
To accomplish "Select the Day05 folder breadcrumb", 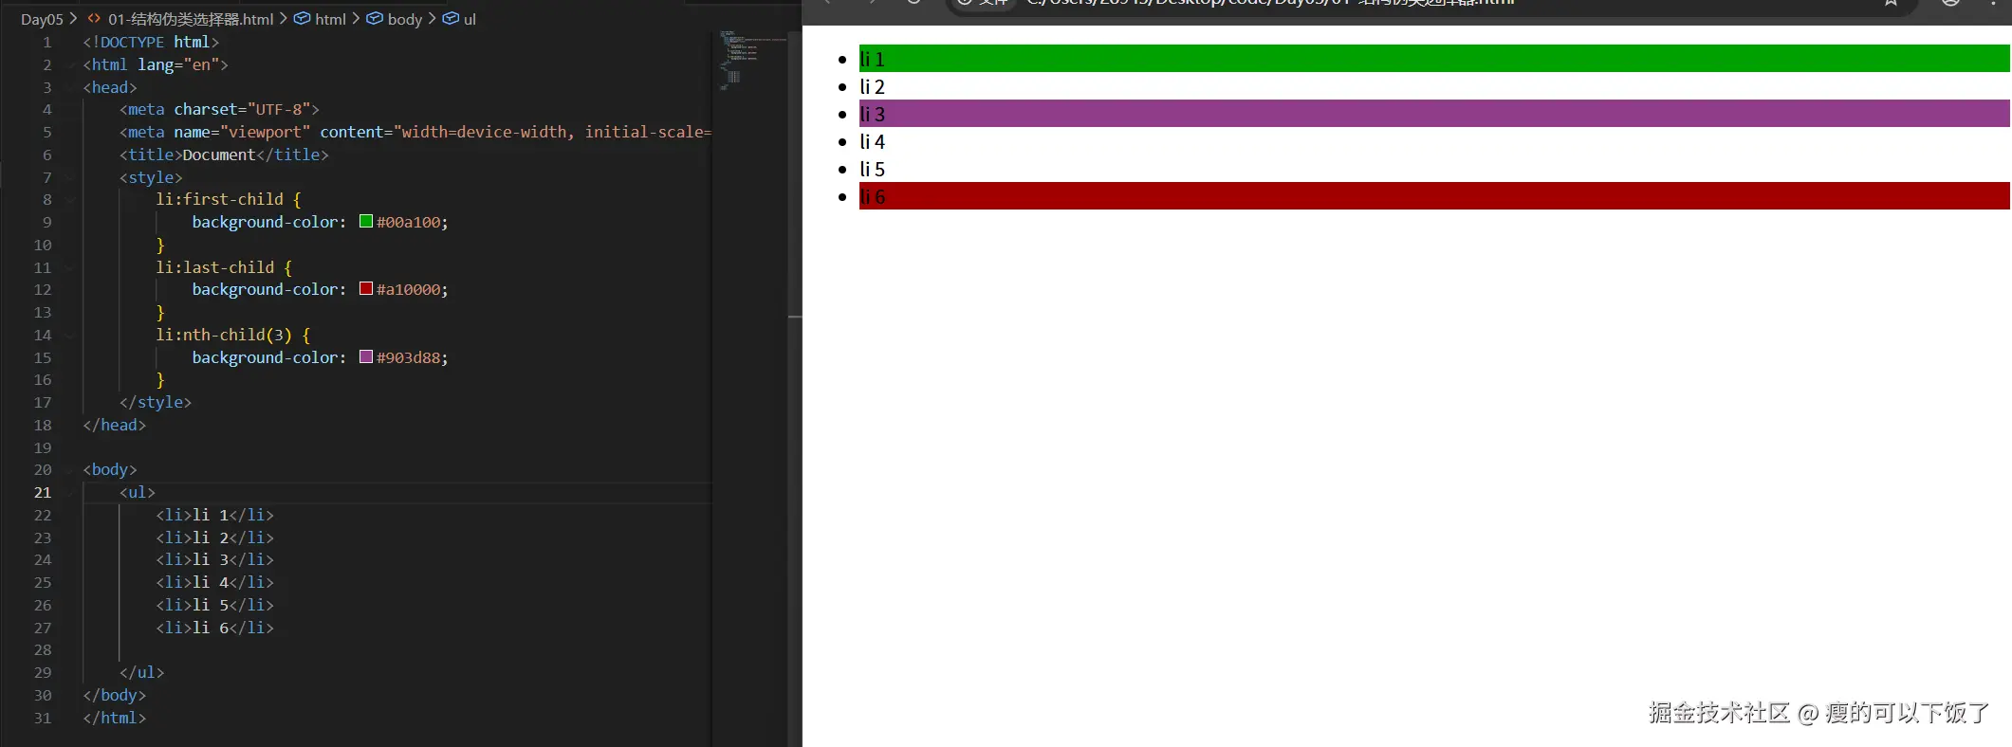I will tap(42, 19).
